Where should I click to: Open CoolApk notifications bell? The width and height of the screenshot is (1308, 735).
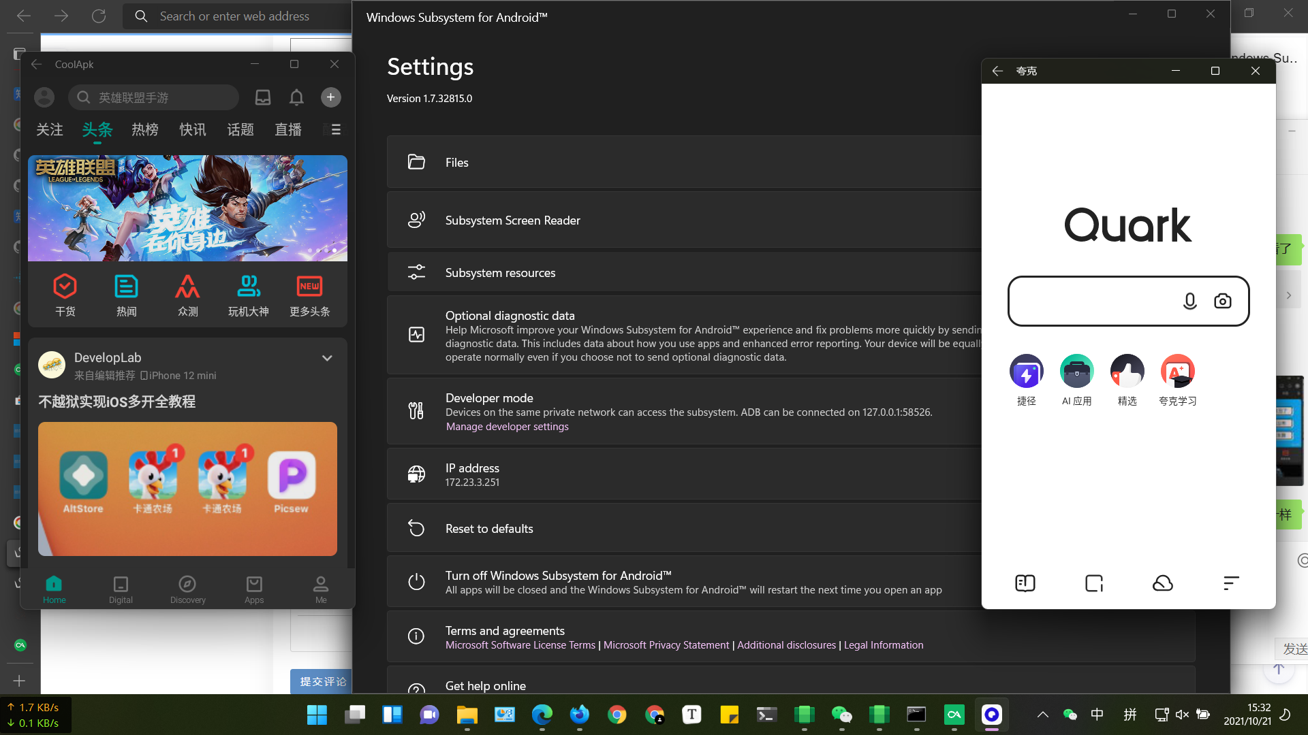click(x=296, y=97)
